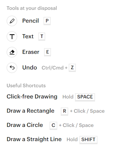
Task: Select the Eraser tool icon
Action: (x=12, y=52)
